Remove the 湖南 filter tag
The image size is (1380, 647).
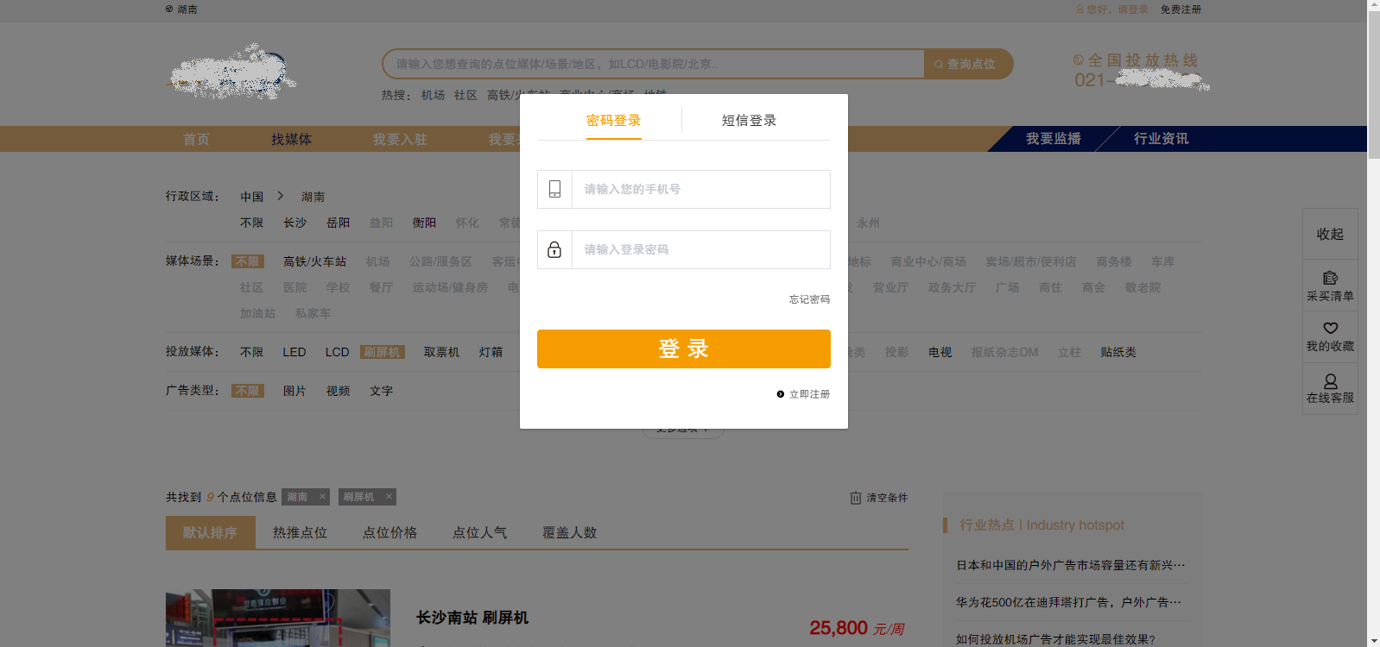coord(322,497)
